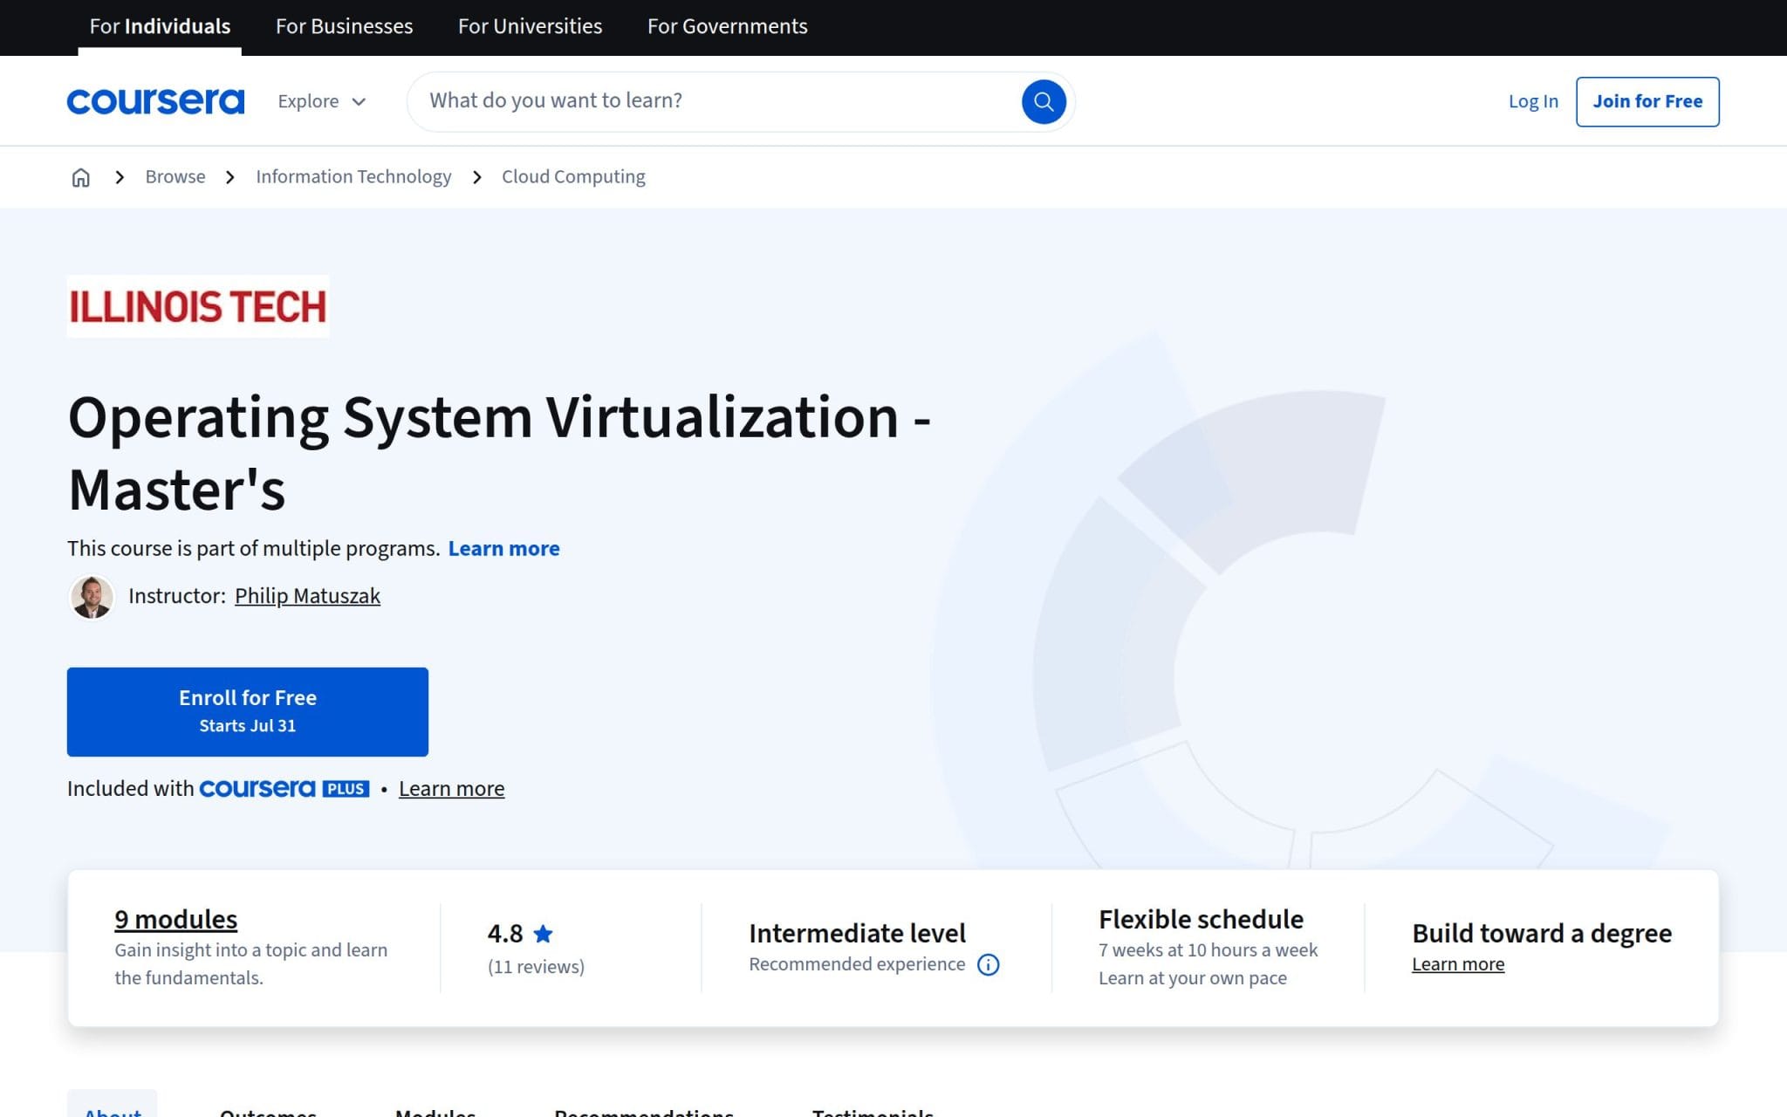Click the Recommended experience info icon
1787x1117 pixels.
(988, 964)
